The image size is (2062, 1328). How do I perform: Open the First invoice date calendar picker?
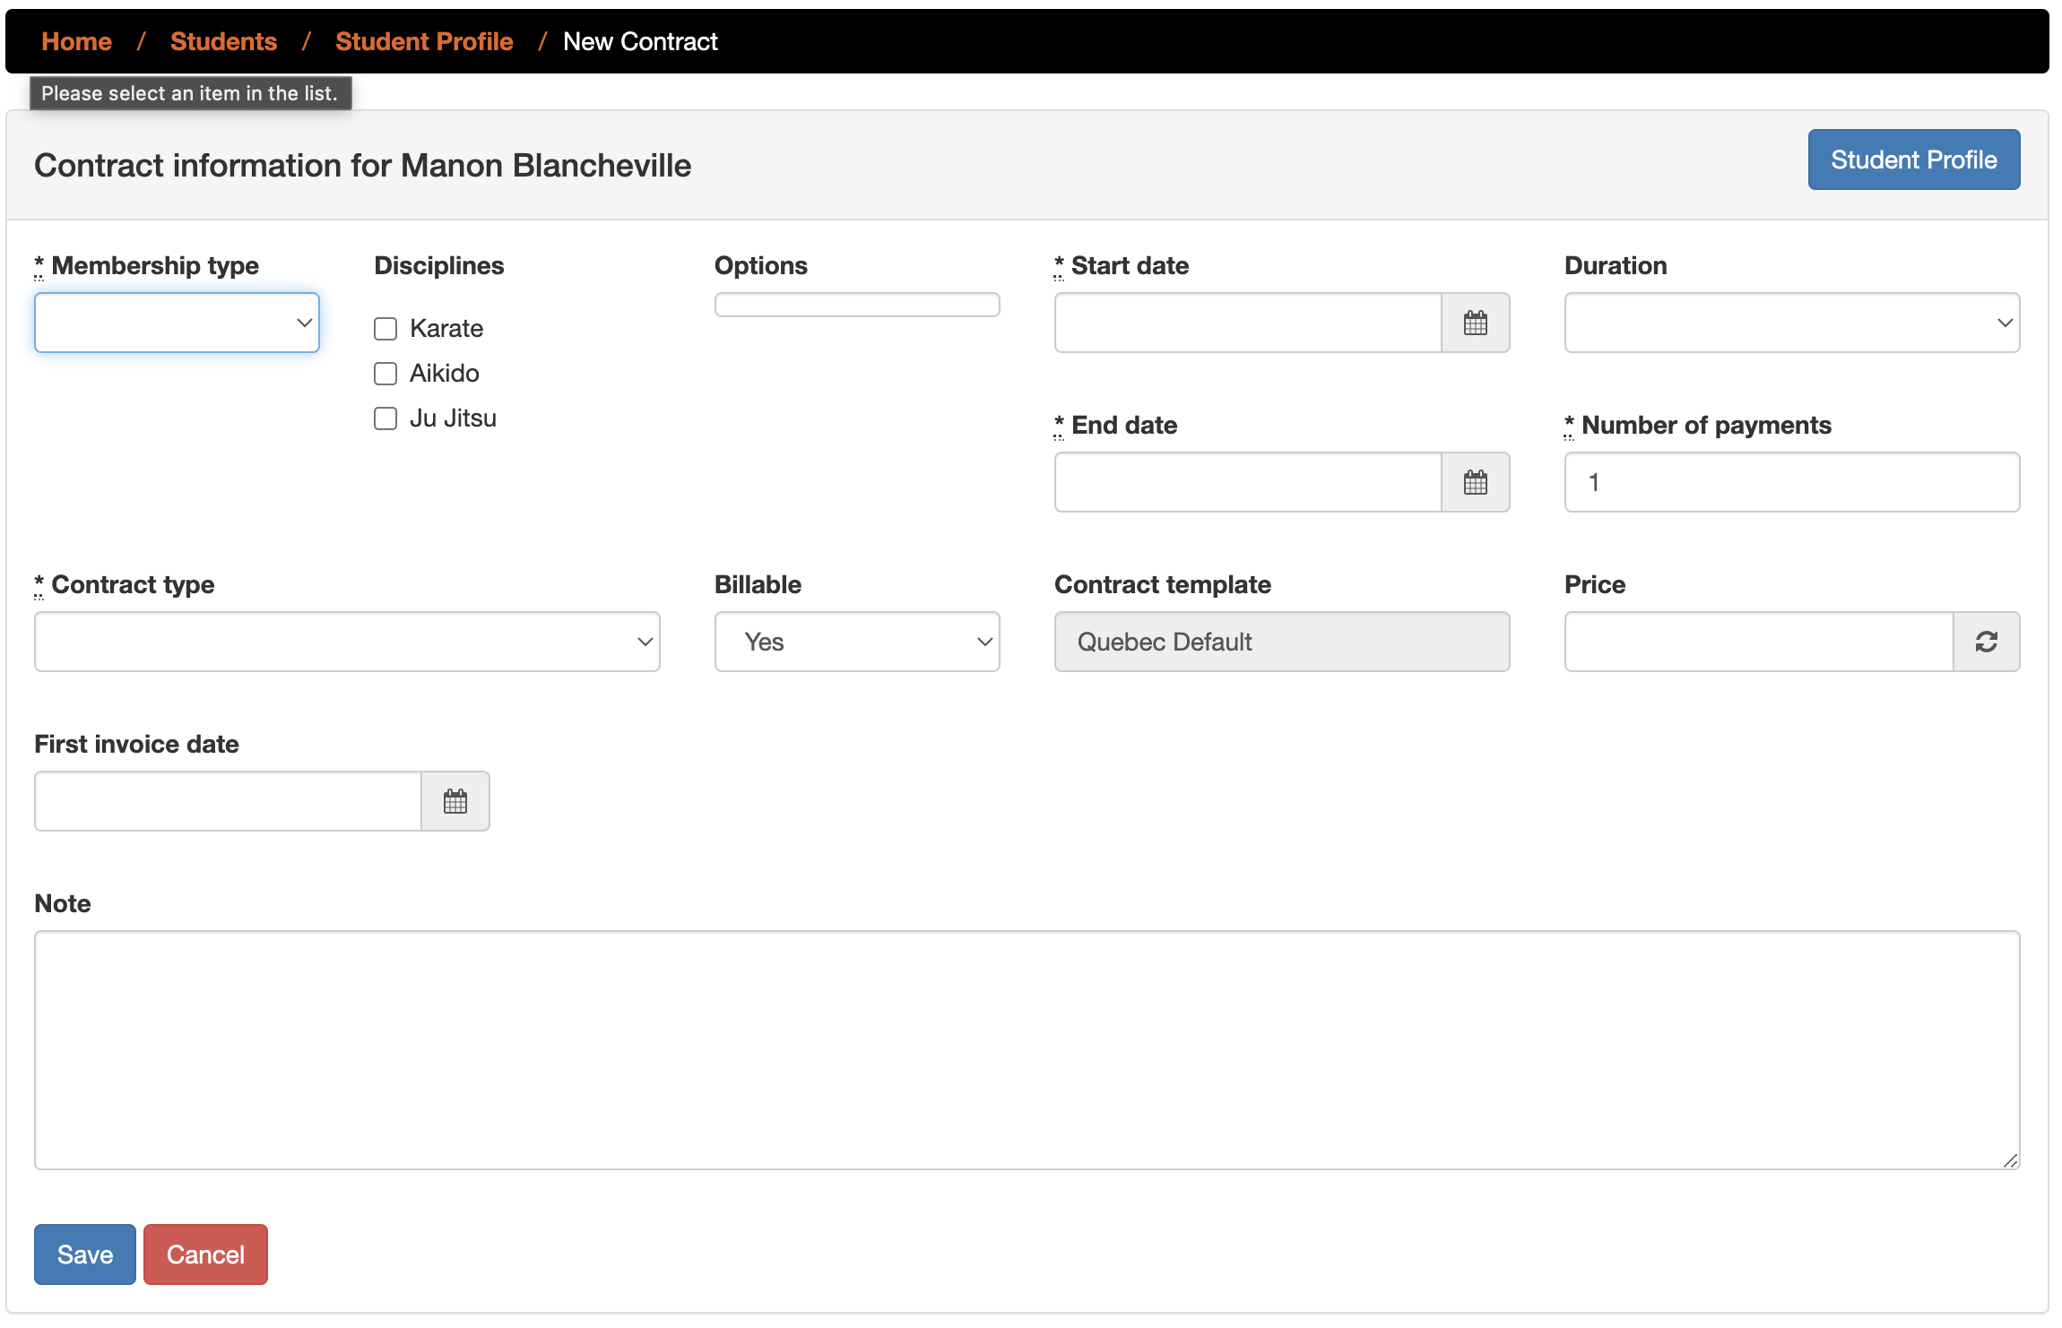455,801
